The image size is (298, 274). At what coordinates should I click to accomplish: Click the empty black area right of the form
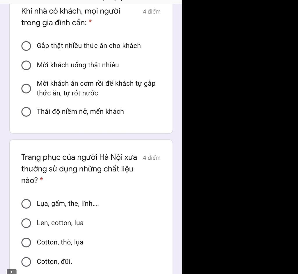(240, 137)
